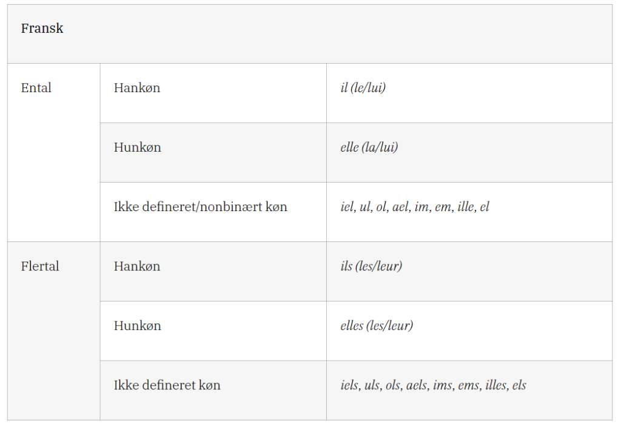Click the il (le/lui) pronoun text
This screenshot has width=621, height=427.
pos(363,88)
